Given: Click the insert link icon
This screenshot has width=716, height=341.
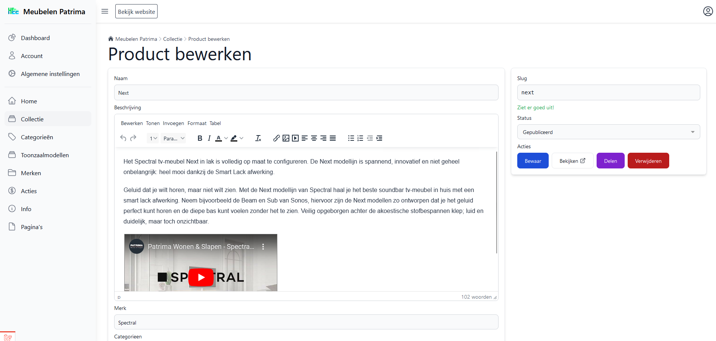Looking at the screenshot, I should [x=276, y=138].
